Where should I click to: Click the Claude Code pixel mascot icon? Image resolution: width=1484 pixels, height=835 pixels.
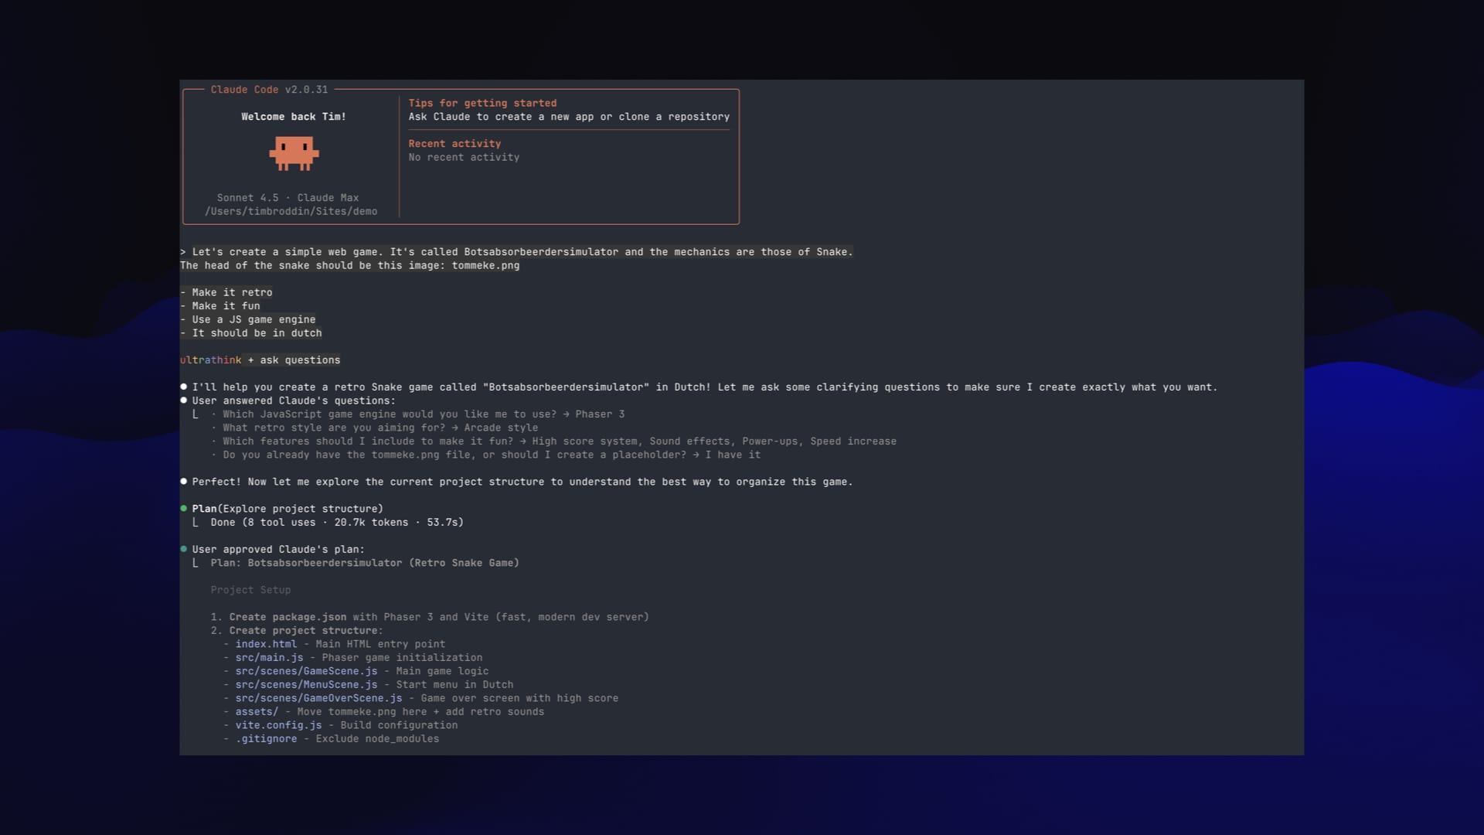[x=294, y=153]
